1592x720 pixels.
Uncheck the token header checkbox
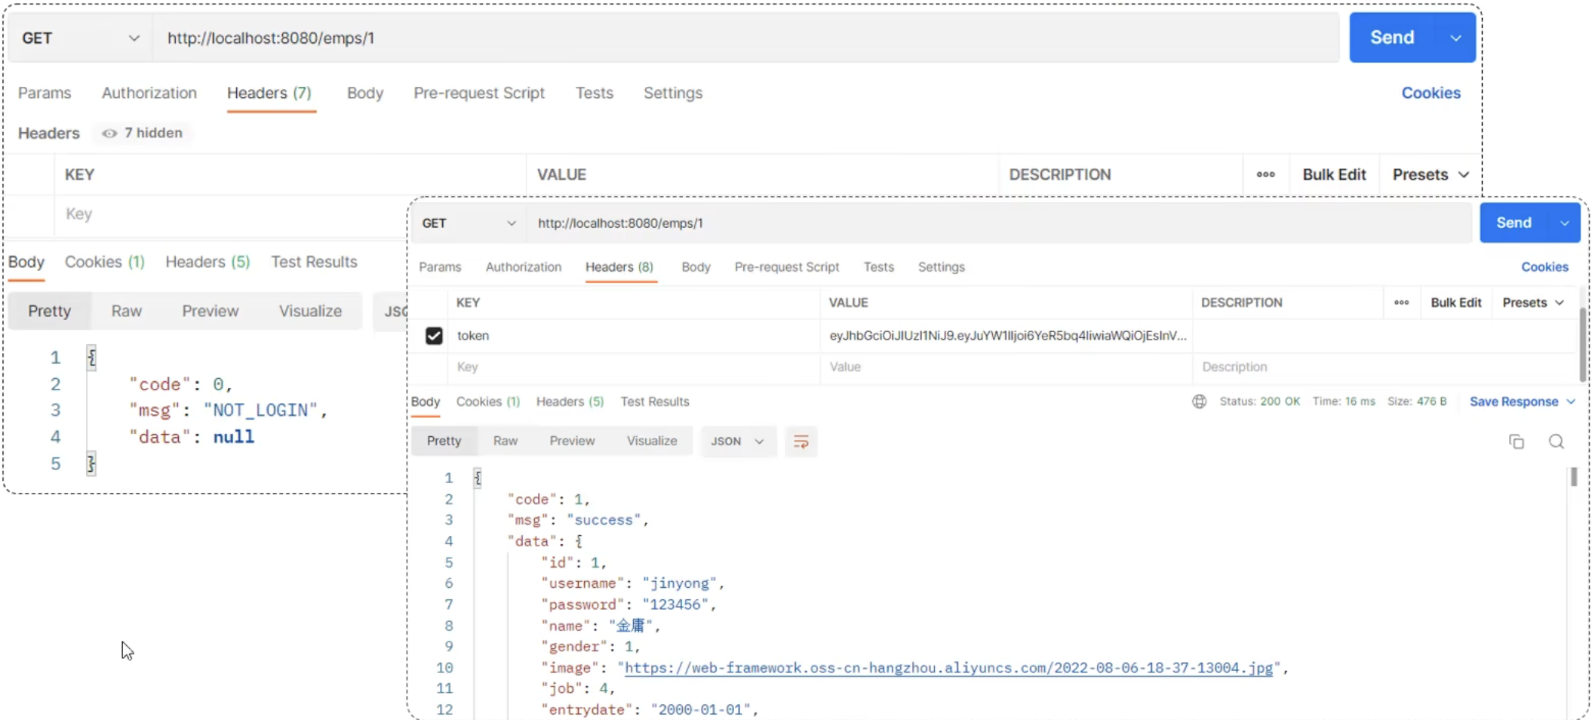(434, 336)
